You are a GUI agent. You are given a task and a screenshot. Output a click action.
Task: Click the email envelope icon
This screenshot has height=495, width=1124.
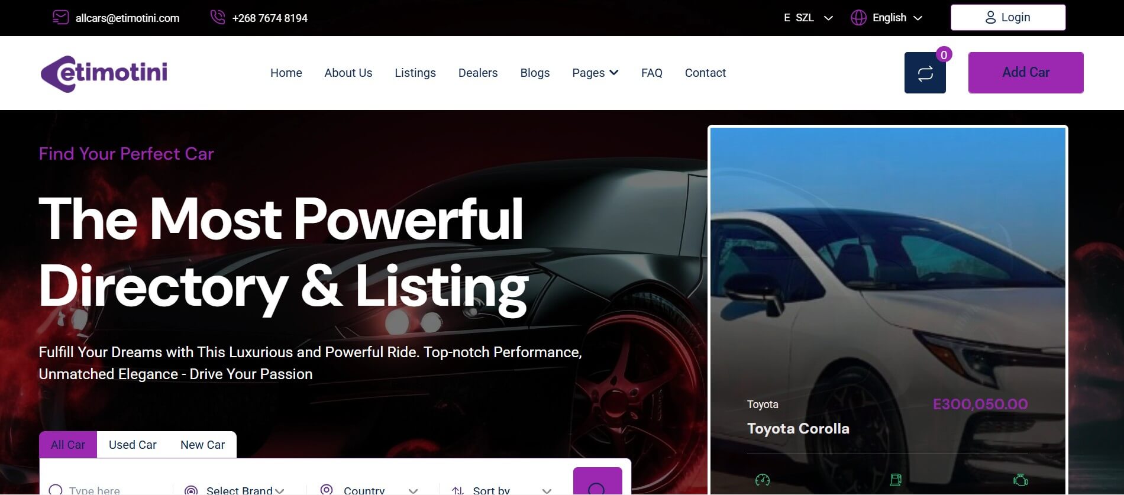(60, 17)
